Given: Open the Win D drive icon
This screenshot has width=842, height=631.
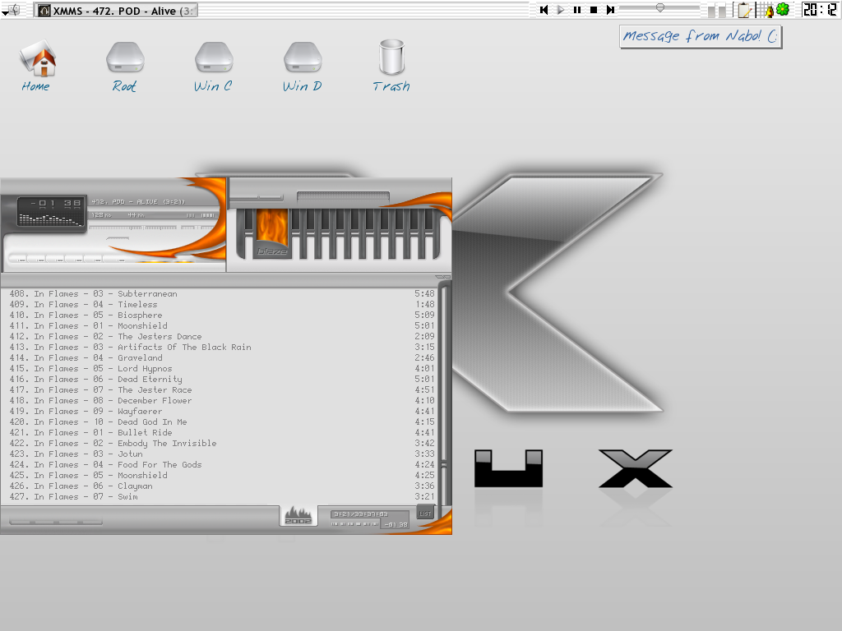Looking at the screenshot, I should [303, 67].
